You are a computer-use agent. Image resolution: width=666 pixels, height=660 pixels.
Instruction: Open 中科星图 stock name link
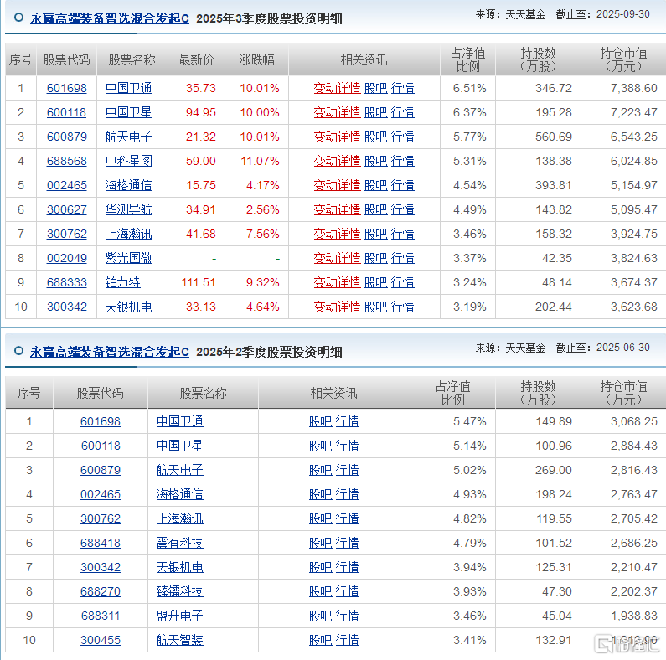(129, 161)
